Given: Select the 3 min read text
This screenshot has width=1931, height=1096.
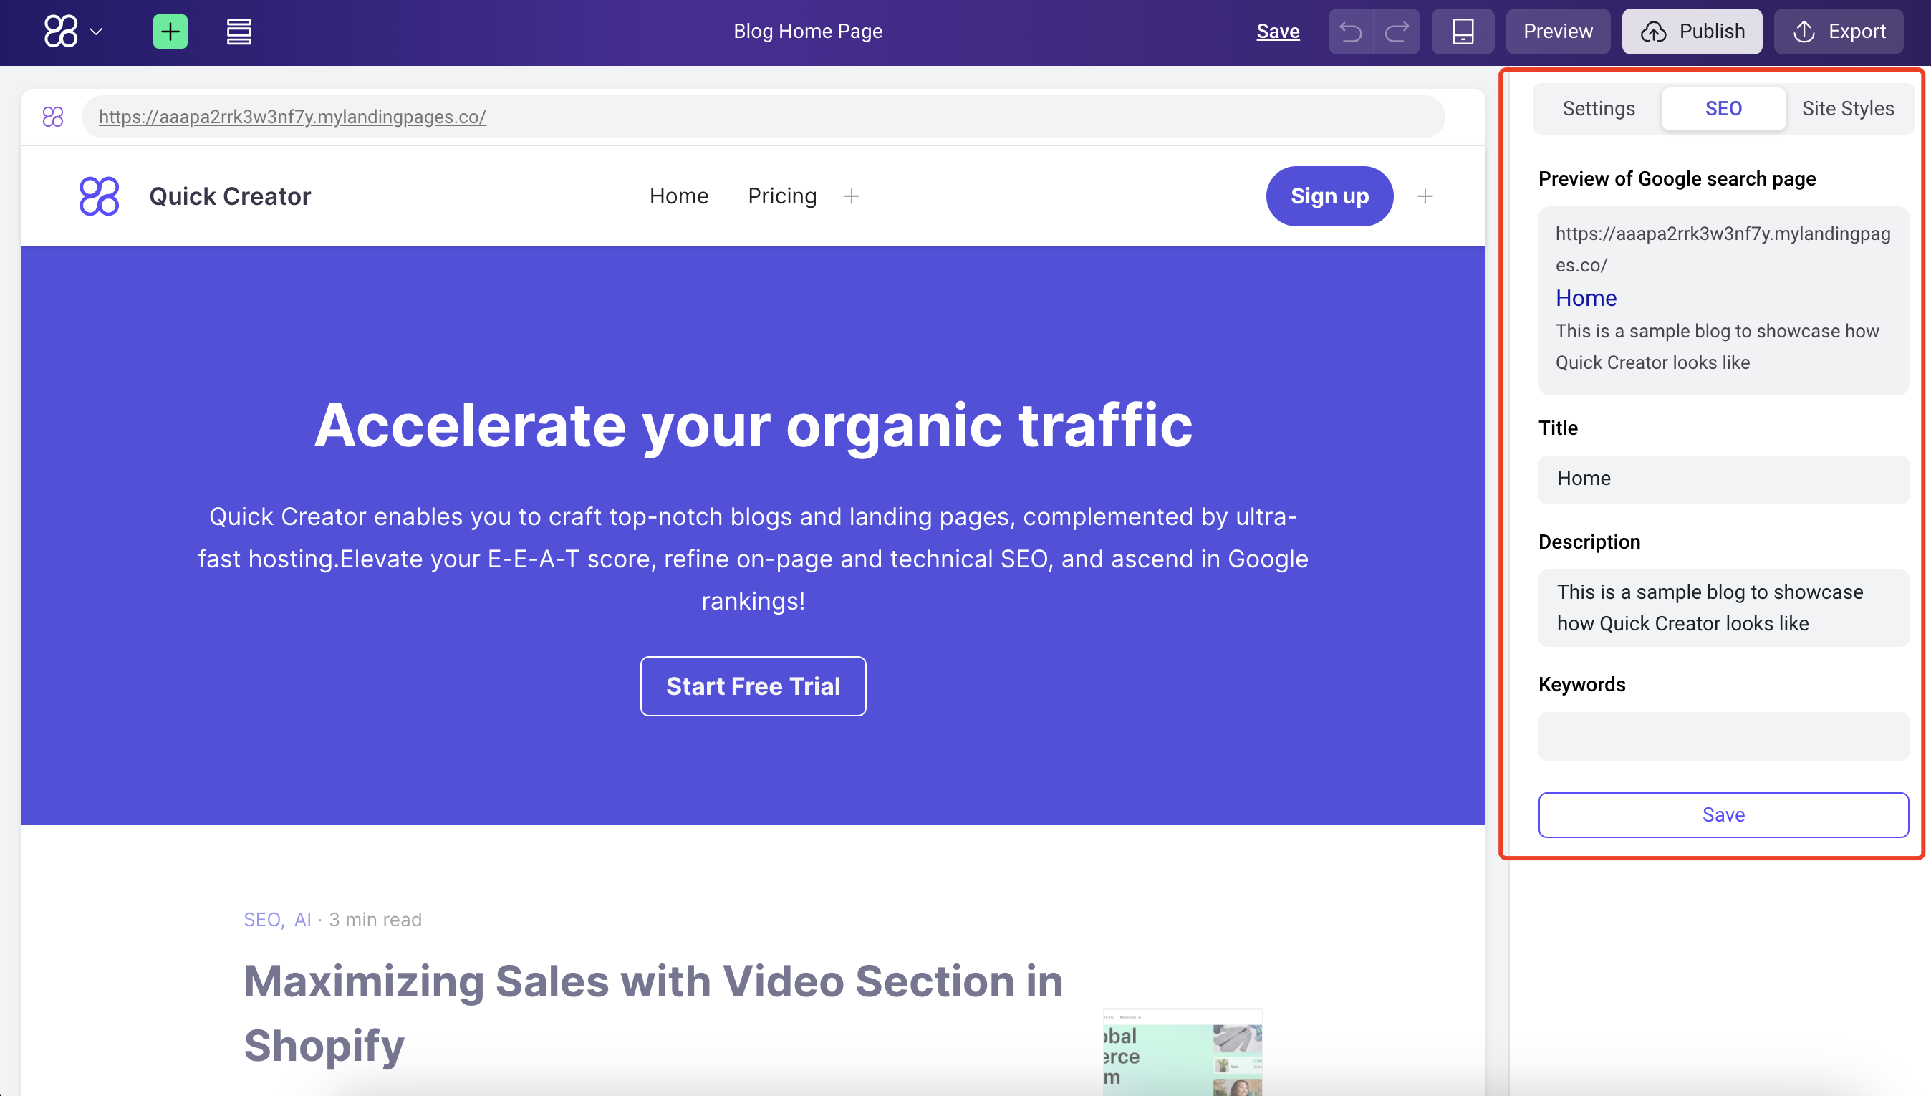Looking at the screenshot, I should tap(375, 919).
